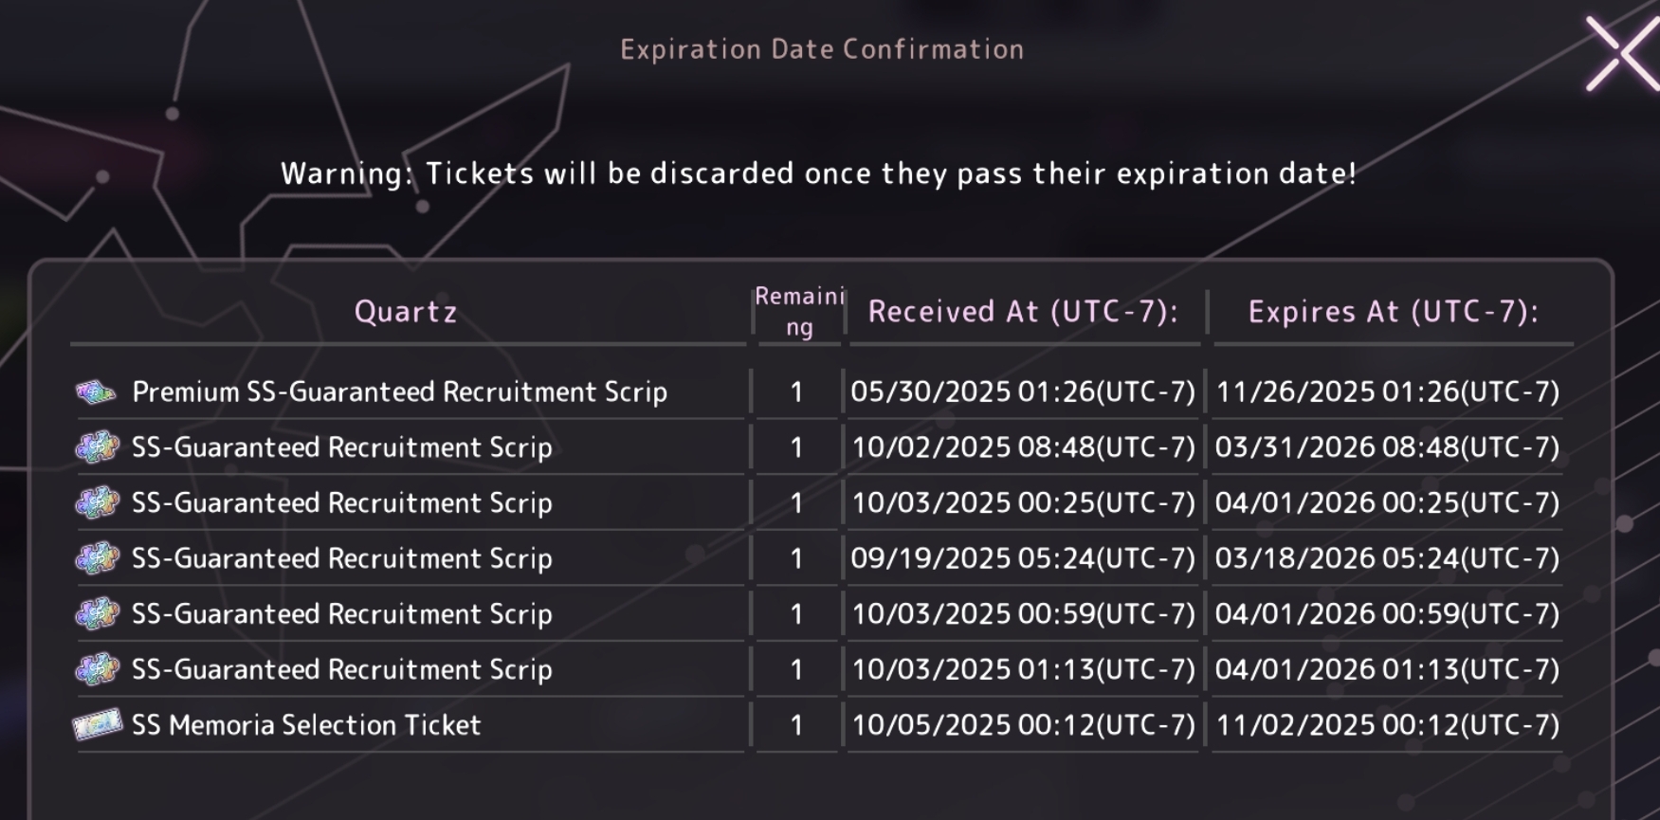
Task: Click the 03/18/2026 05:24 expiration date
Action: coord(1387,558)
